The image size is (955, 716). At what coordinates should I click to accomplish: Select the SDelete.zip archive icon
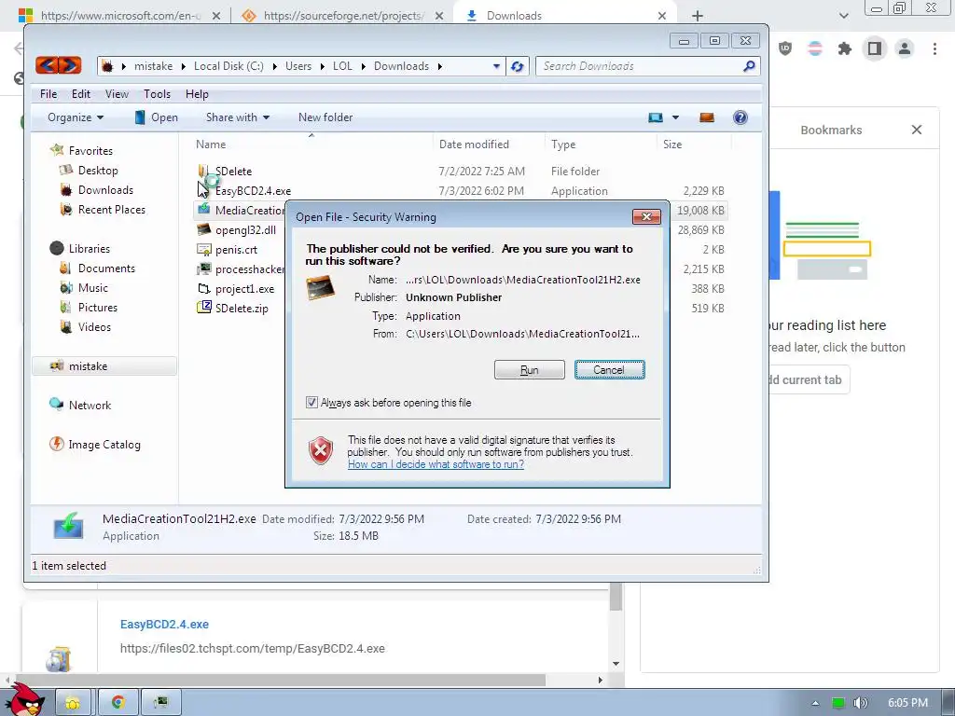tap(203, 308)
